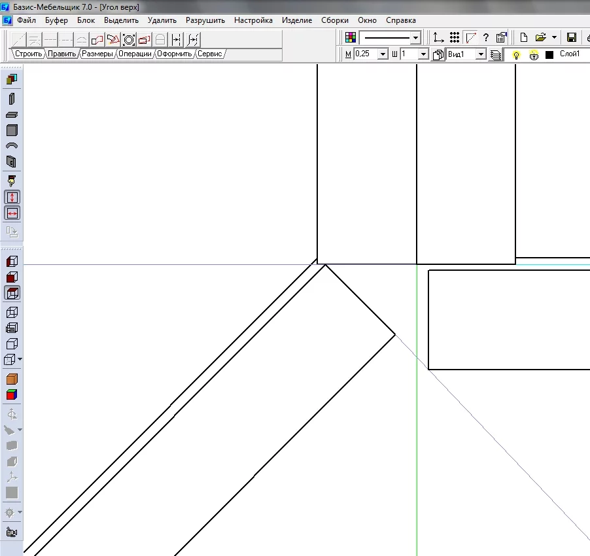590x556 pixels.
Task: Toggle the vertical red arrow button
Action: pos(12,197)
